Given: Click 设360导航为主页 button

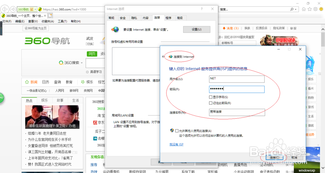Looking at the screenshot, I should pyautogui.click(x=36, y=28).
